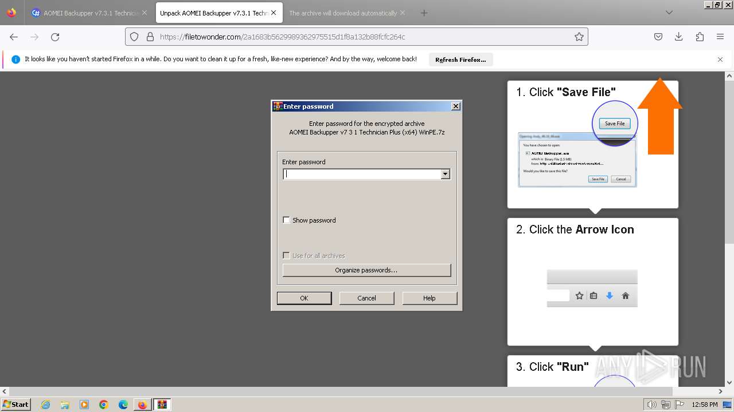This screenshot has height=412, width=734.
Task: Click the horizontal scrollbar left arrow
Action: [4, 391]
